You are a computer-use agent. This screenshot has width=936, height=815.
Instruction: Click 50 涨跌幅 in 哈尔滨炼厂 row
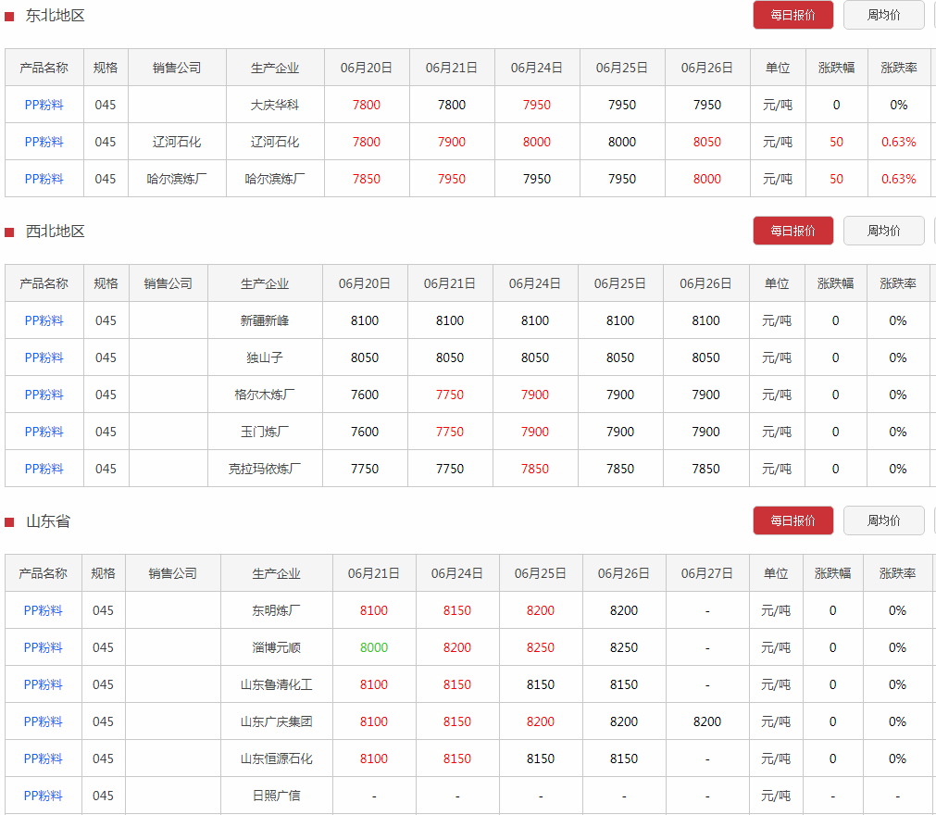836,179
